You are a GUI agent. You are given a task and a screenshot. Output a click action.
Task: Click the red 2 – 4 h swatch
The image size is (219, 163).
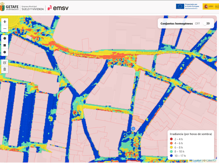click(172, 139)
